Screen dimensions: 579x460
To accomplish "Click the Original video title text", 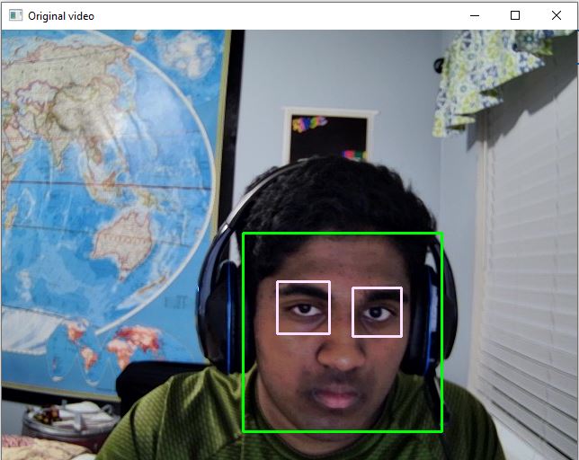I will [61, 16].
